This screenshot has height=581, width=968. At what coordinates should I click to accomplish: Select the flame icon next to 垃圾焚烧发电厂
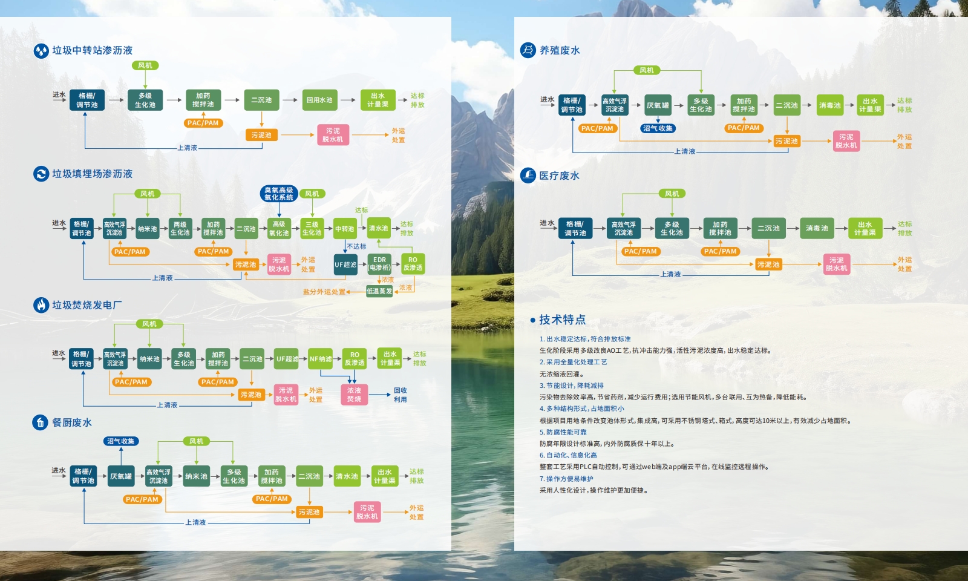41,305
